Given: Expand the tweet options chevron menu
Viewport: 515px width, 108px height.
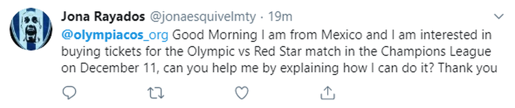Looking at the screenshot, I should coord(499,17).
